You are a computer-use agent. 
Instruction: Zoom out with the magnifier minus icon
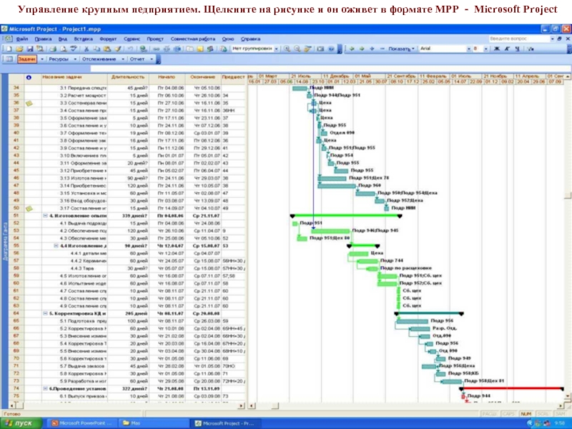pyautogui.click(x=297, y=49)
